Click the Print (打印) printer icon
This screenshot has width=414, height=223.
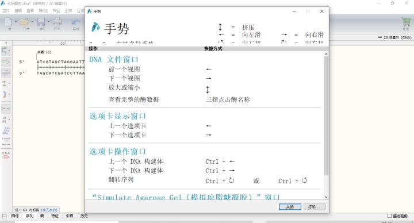coord(57,22)
